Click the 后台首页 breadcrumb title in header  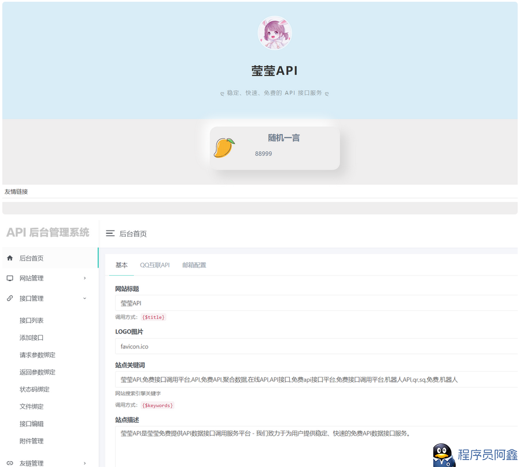(x=132, y=233)
